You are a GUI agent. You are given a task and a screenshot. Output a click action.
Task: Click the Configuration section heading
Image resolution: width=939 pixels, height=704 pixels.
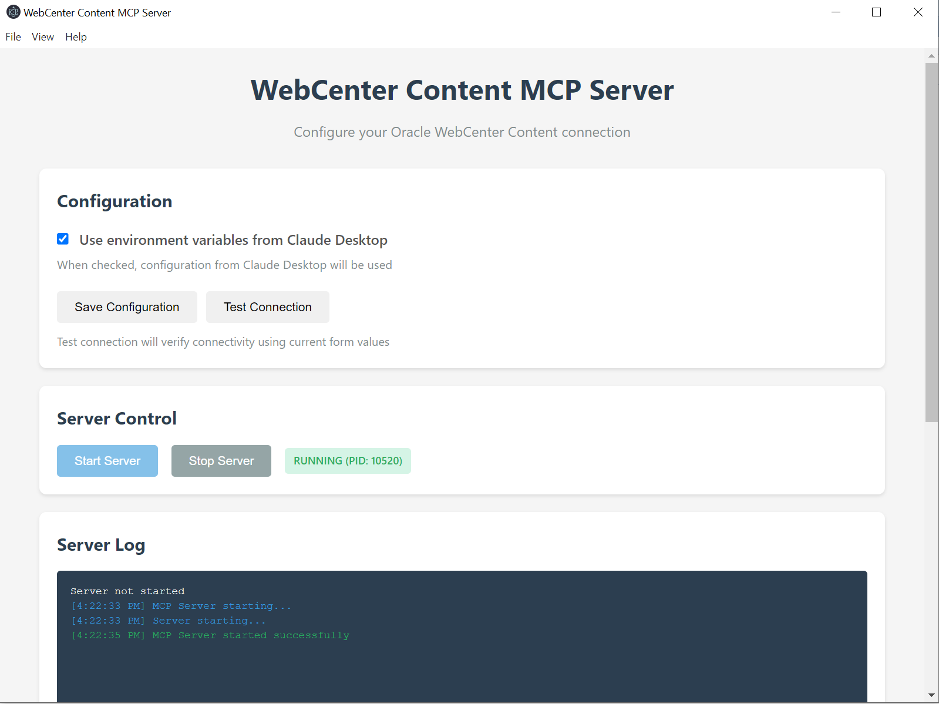pyautogui.click(x=115, y=201)
